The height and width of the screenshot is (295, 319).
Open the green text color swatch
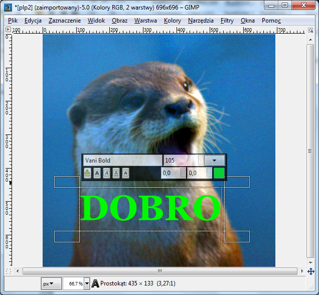tap(219, 173)
